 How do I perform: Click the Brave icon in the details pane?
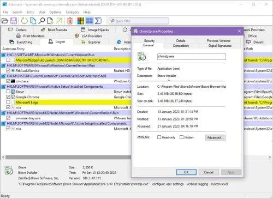tap(9, 170)
